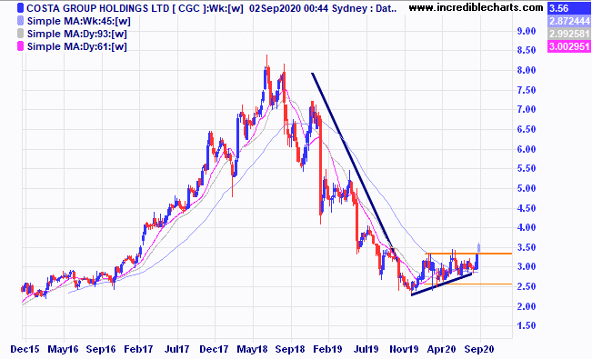Click the Jul17 date axis label

pos(176,349)
